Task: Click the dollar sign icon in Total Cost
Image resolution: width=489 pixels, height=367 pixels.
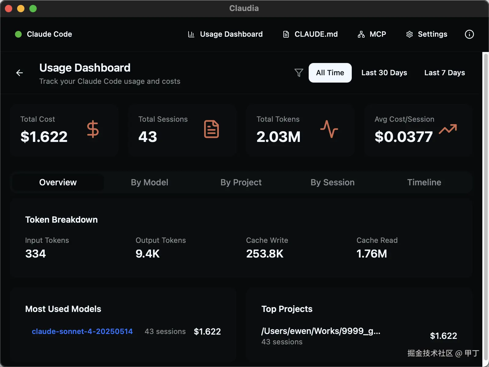Action: [93, 129]
